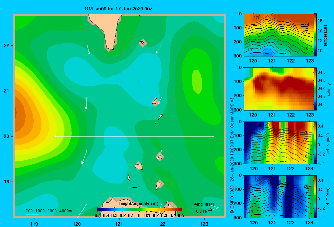Click latitude label 21 on the map axis

point(7,91)
